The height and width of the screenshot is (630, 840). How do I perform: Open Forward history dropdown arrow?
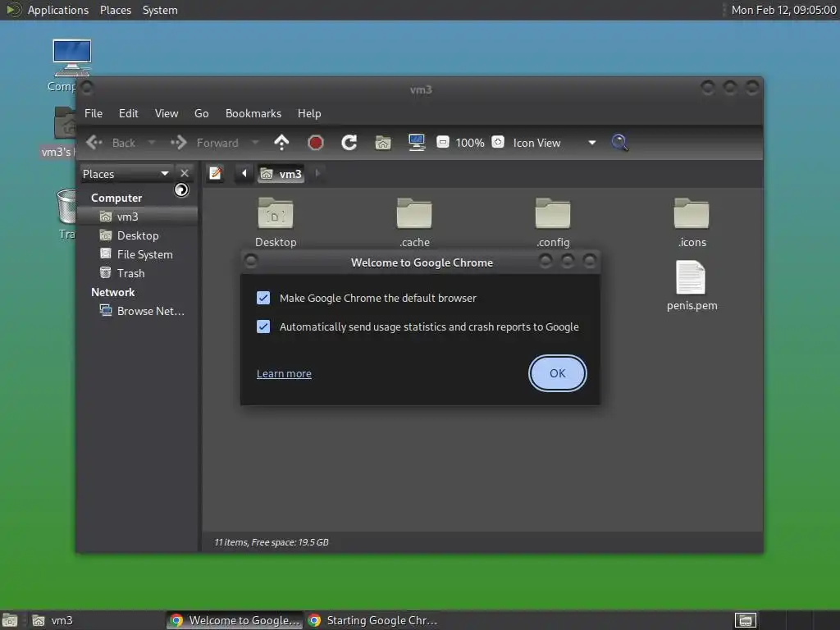click(255, 143)
